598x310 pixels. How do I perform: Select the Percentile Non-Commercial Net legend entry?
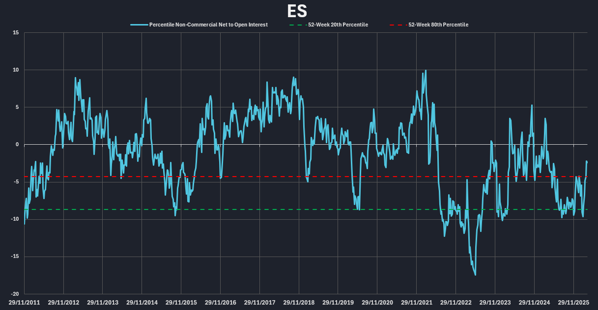point(208,25)
